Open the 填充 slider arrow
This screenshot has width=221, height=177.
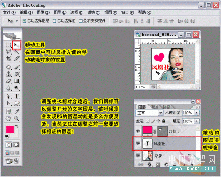(197, 121)
